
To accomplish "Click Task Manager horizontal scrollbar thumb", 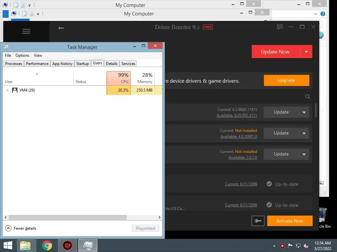I will coord(67,217).
